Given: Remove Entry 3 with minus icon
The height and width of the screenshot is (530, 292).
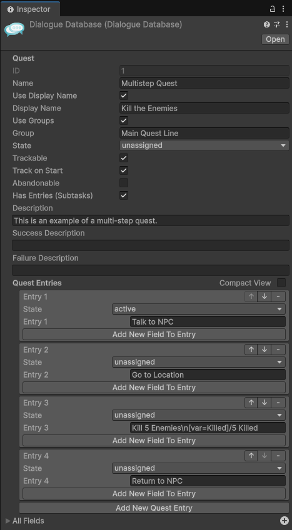Looking at the screenshot, I should [x=278, y=403].
